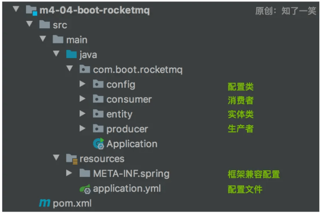Select the producer package label
Image resolution: width=323 pixels, height=213 pixels.
[x=127, y=129]
